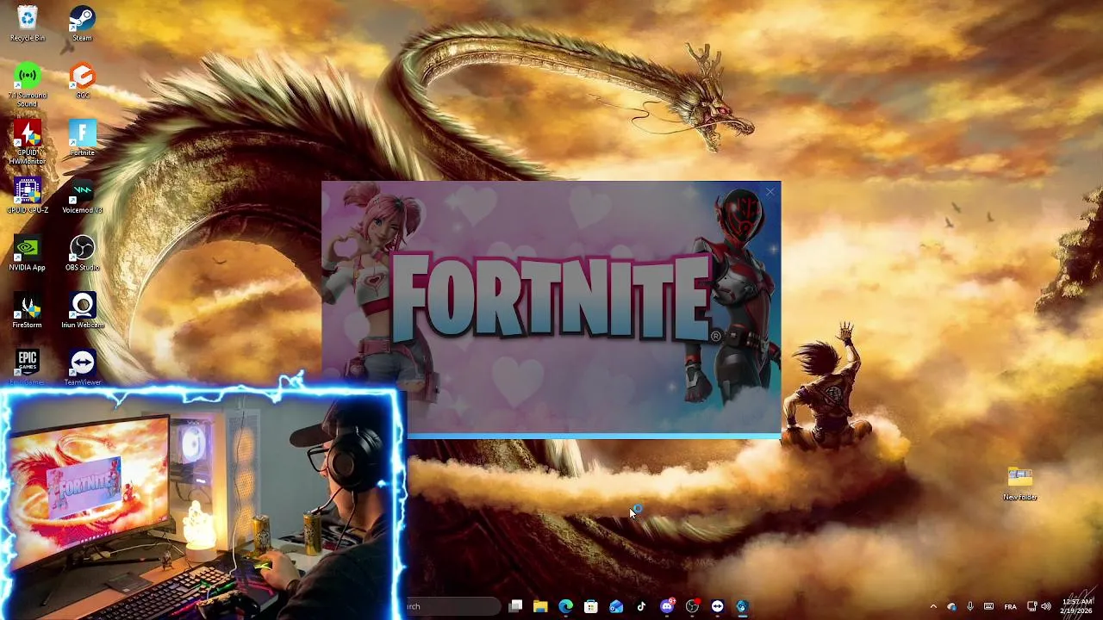Open the volume control in tray
This screenshot has height=620, width=1103.
pos(1046,606)
